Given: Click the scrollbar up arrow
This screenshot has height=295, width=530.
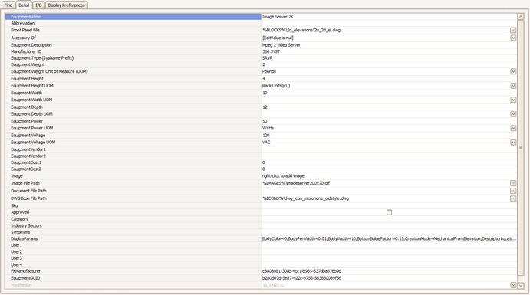Looking at the screenshot, I should tap(521, 17).
